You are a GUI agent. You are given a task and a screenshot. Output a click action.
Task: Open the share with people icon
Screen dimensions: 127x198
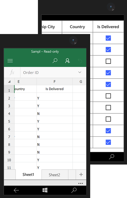click(x=68, y=61)
